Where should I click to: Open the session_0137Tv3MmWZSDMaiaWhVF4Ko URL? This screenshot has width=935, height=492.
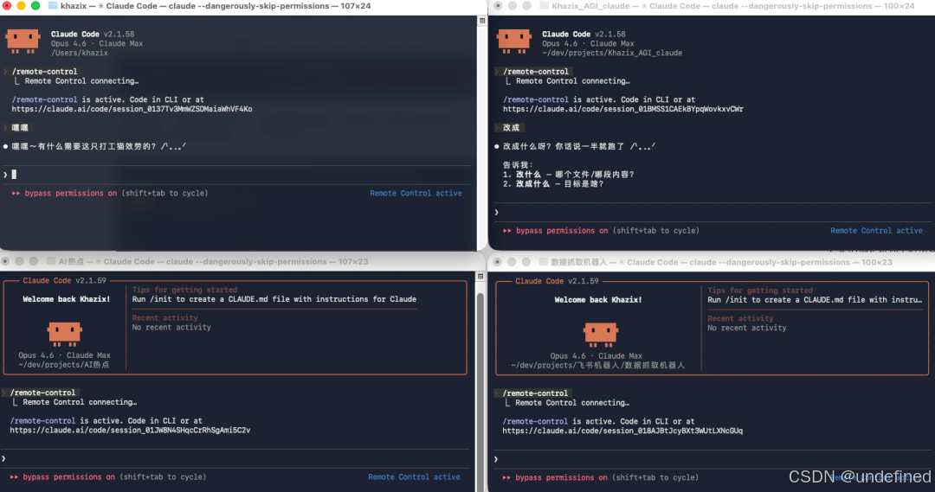(x=132, y=109)
